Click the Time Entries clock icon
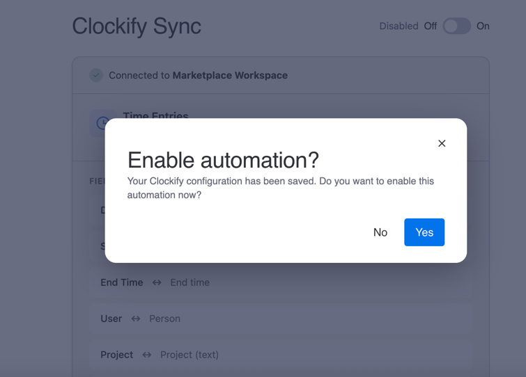The height and width of the screenshot is (377, 526). point(102,123)
